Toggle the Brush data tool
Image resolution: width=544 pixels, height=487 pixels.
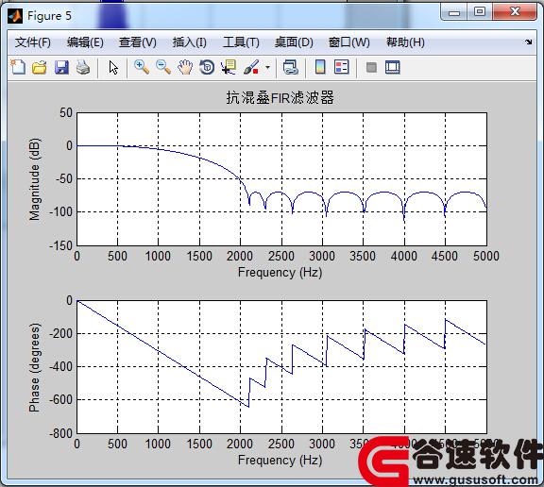click(x=251, y=67)
